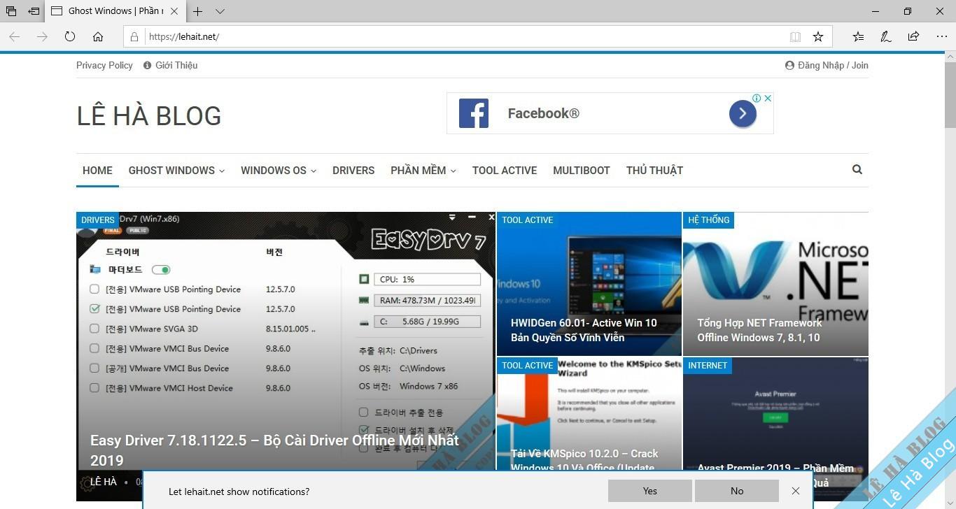
Task: Allow notifications with Yes button
Action: point(650,491)
